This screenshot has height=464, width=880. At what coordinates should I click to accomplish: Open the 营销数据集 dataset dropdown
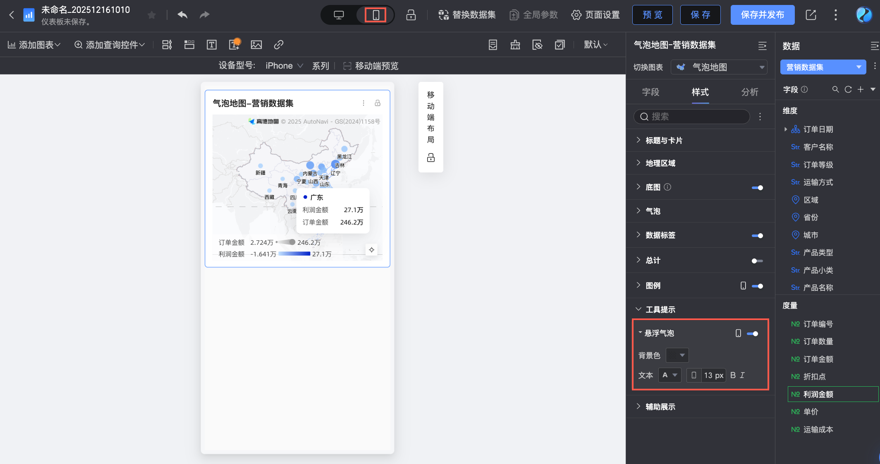[823, 67]
